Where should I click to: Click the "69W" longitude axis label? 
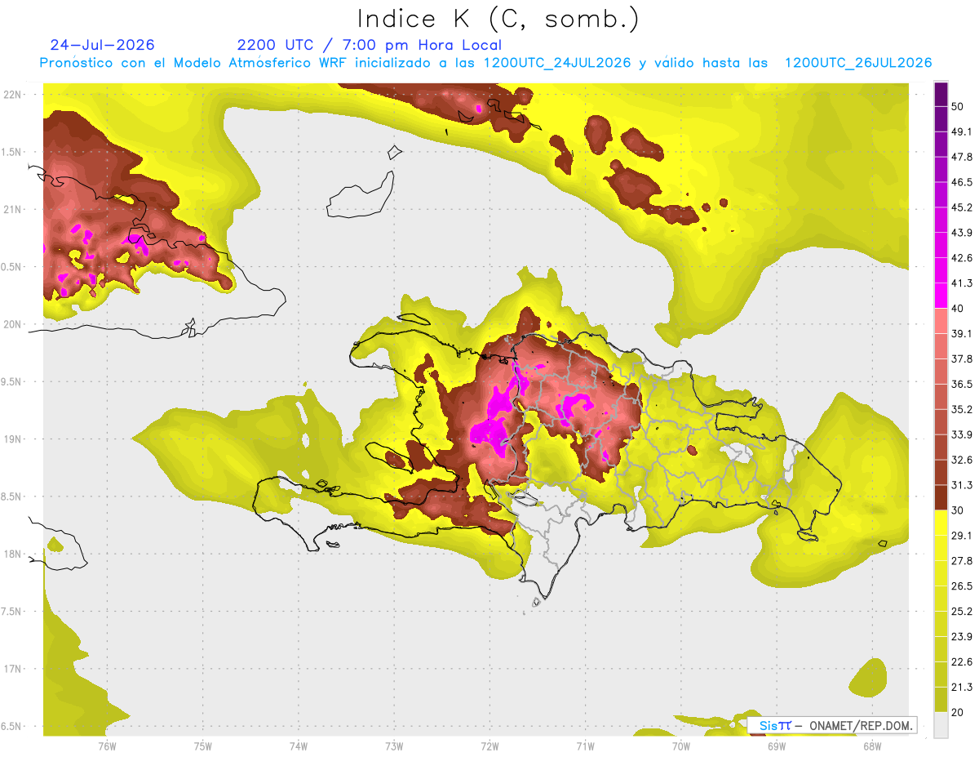point(777,746)
